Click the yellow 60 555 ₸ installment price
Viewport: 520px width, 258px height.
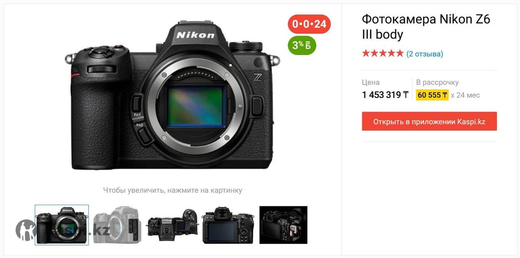click(x=432, y=95)
